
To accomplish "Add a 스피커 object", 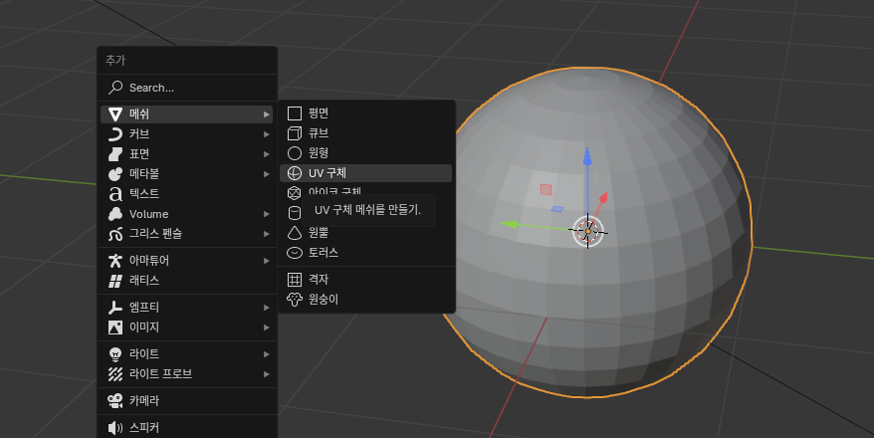I will 187,428.
